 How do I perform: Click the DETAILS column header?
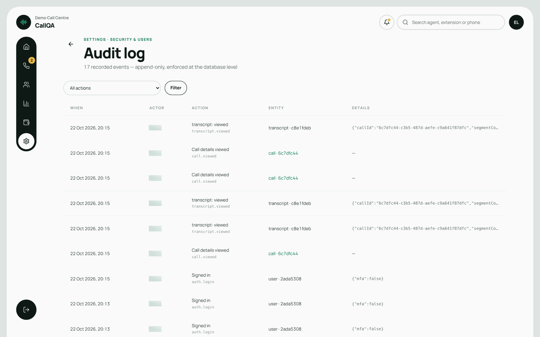[x=361, y=108]
